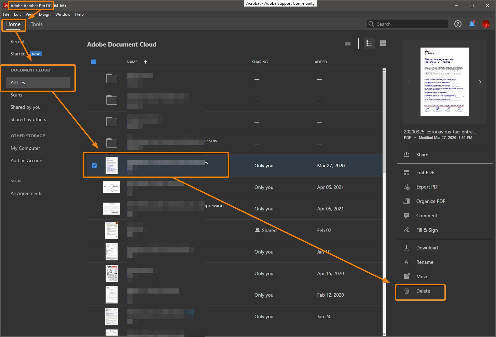Sort by the ADDED column header
The image size is (496, 337).
click(x=321, y=62)
